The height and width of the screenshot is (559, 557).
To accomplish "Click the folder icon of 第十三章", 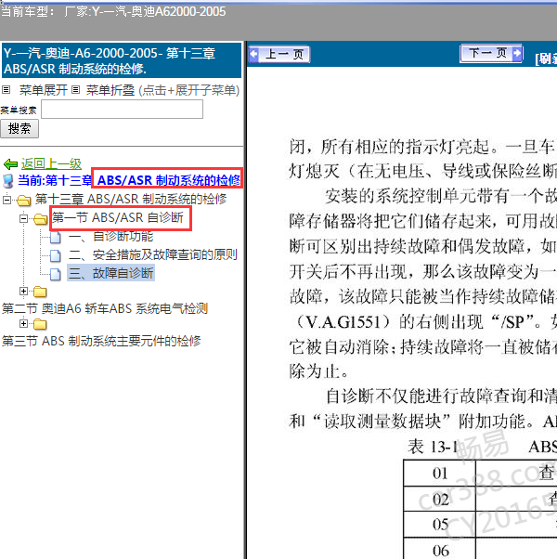I will point(24,200).
